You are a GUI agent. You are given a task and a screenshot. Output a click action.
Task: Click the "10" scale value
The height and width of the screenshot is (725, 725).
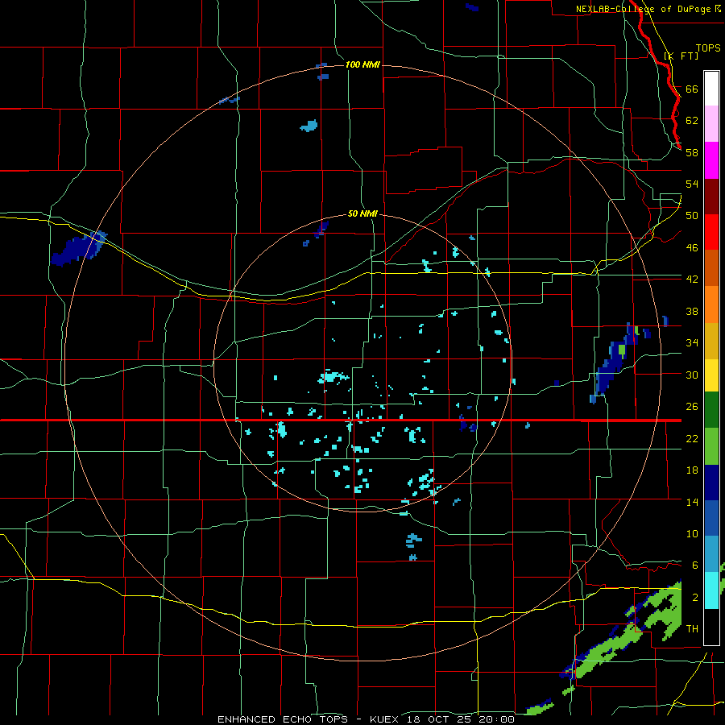click(x=692, y=534)
